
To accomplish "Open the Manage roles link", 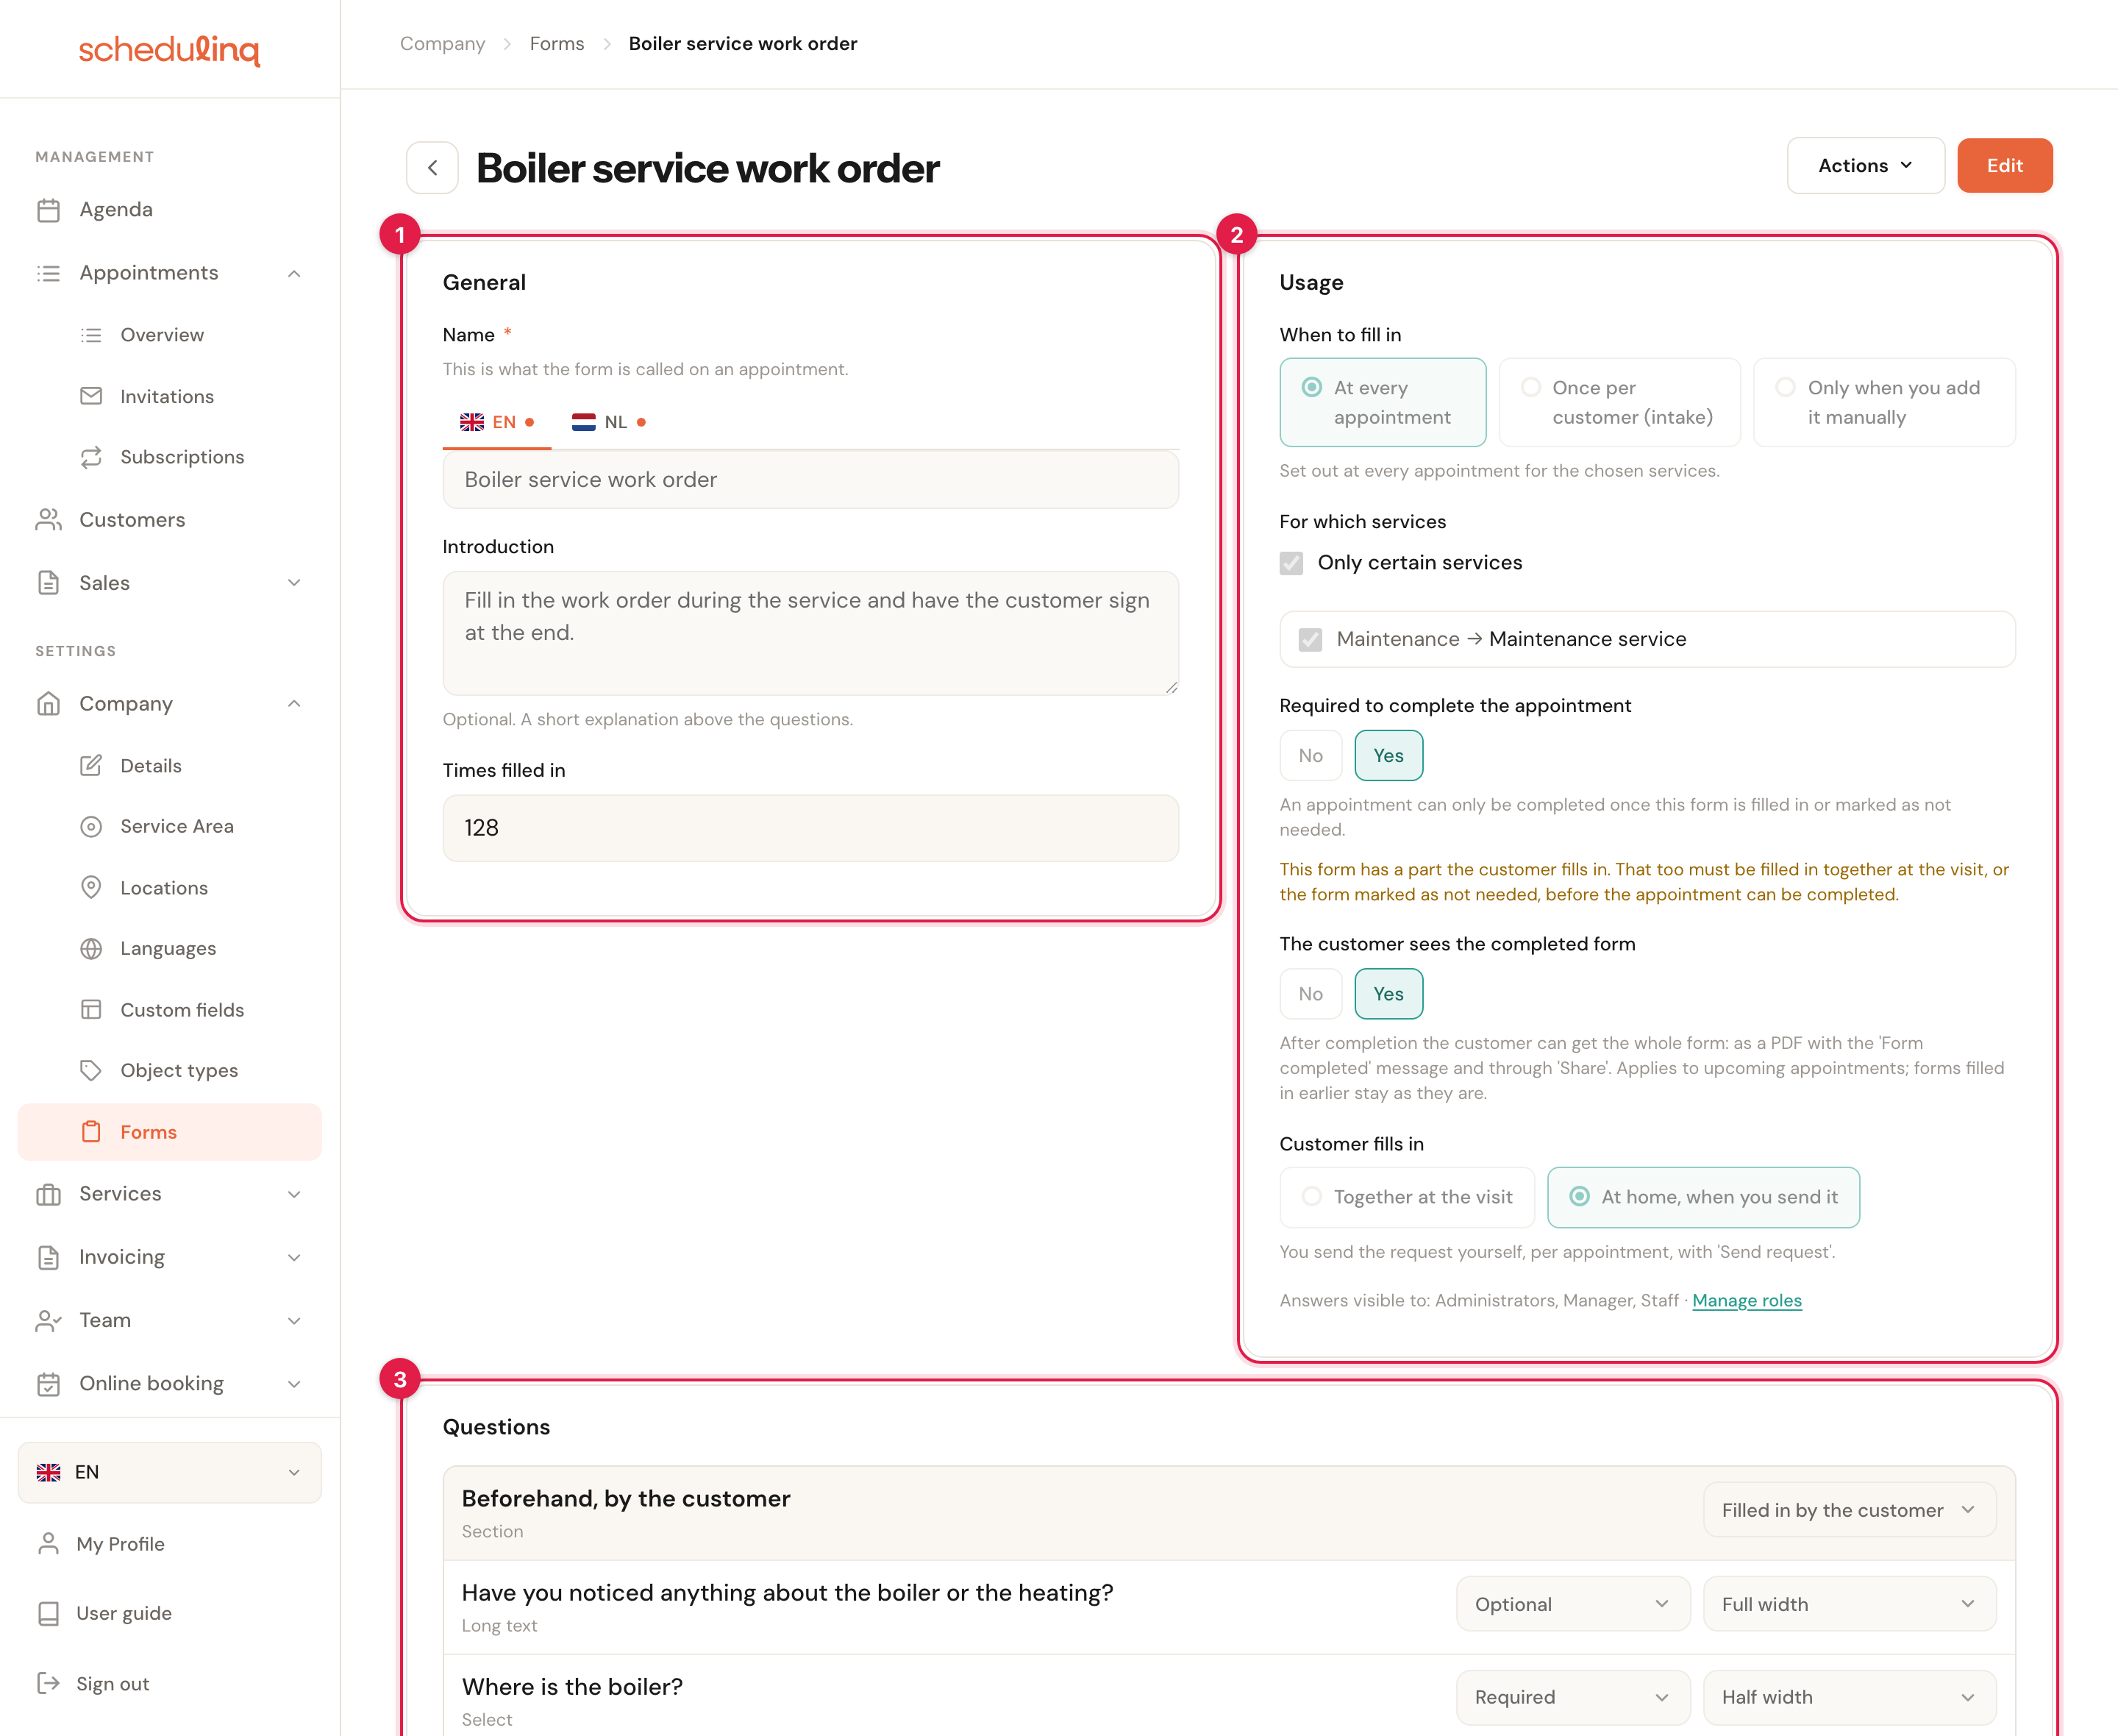I will click(1746, 1300).
